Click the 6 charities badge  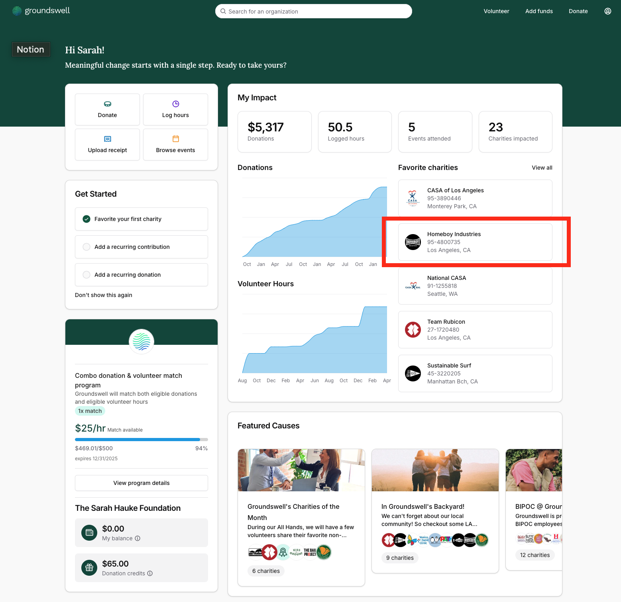tap(266, 571)
